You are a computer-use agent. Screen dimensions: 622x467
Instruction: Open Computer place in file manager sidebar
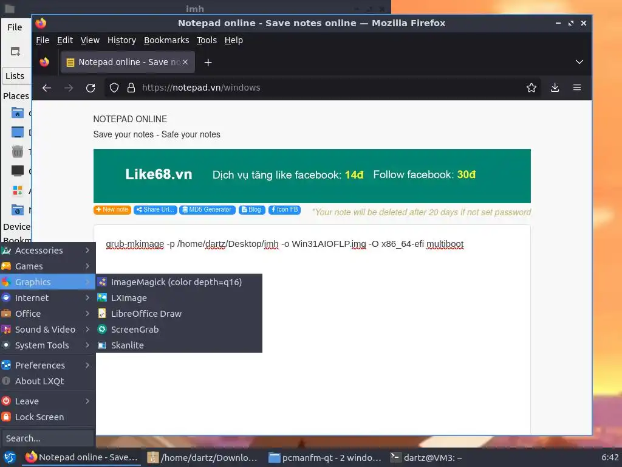coord(17,171)
